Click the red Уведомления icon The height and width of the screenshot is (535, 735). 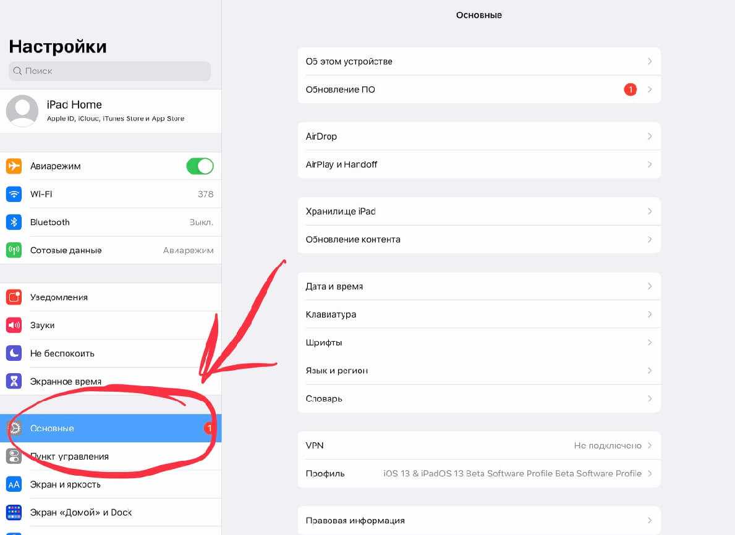[14, 297]
